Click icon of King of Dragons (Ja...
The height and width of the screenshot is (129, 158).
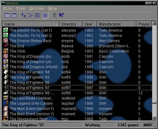point(6,61)
